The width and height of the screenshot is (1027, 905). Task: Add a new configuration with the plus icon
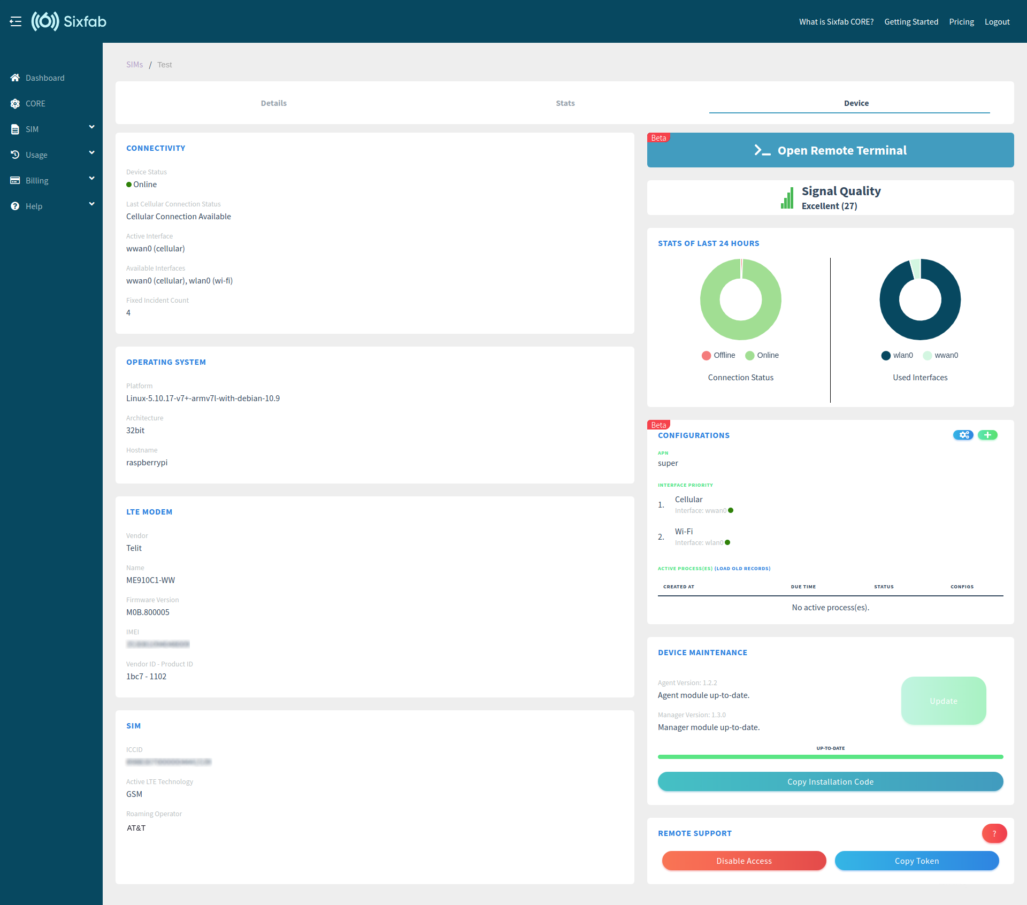coord(987,435)
